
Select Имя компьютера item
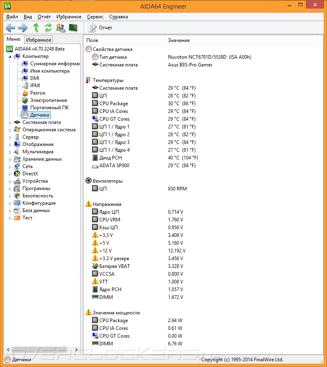coord(46,71)
